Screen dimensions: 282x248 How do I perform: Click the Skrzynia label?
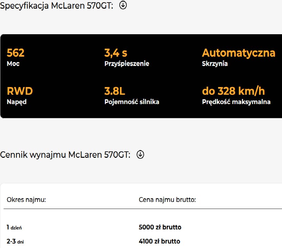pos(215,64)
